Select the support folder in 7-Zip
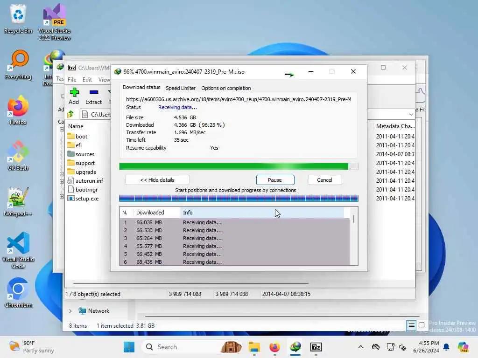The image size is (478, 358). (x=81, y=163)
